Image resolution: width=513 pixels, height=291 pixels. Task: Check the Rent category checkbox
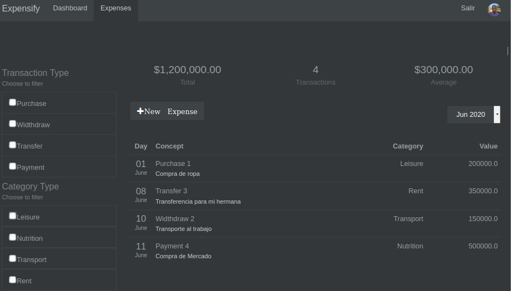click(x=13, y=280)
